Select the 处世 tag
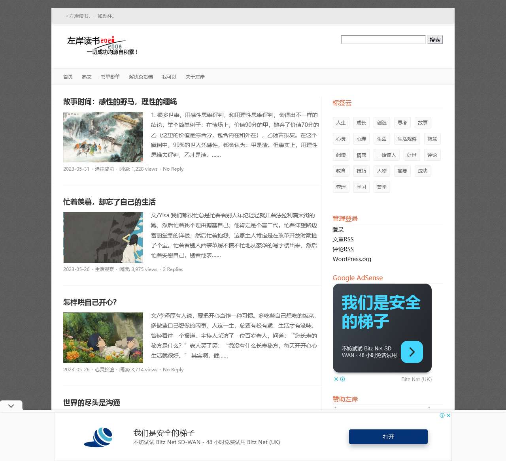Screen dimensions: 506x461 [x=412, y=155]
